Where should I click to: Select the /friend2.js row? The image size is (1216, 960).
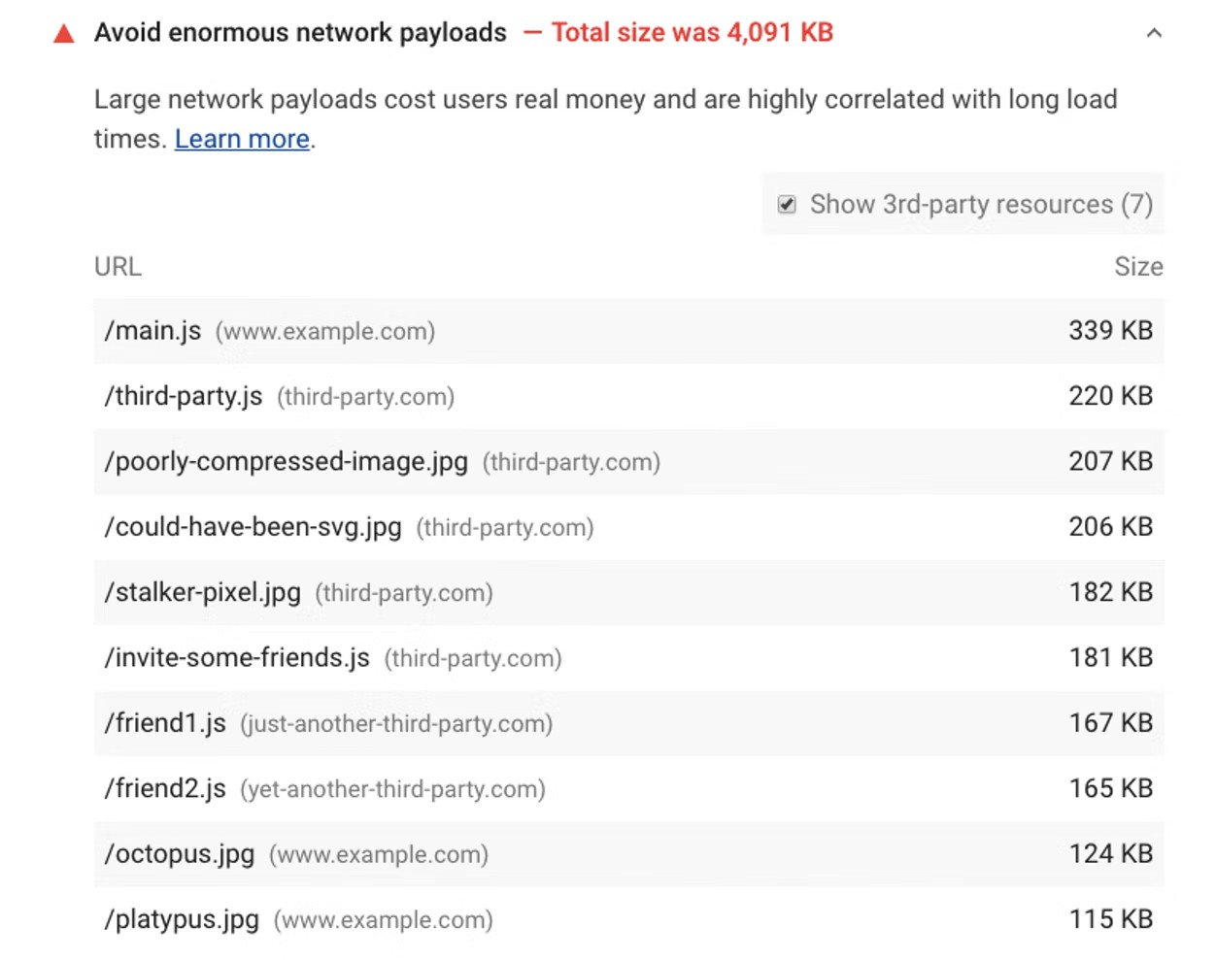click(x=165, y=789)
